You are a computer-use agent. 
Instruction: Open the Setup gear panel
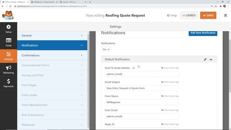[9, 29]
